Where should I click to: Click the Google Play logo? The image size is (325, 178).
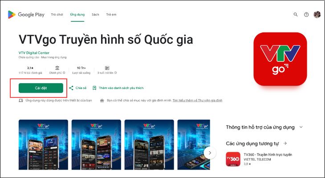tap(26, 15)
